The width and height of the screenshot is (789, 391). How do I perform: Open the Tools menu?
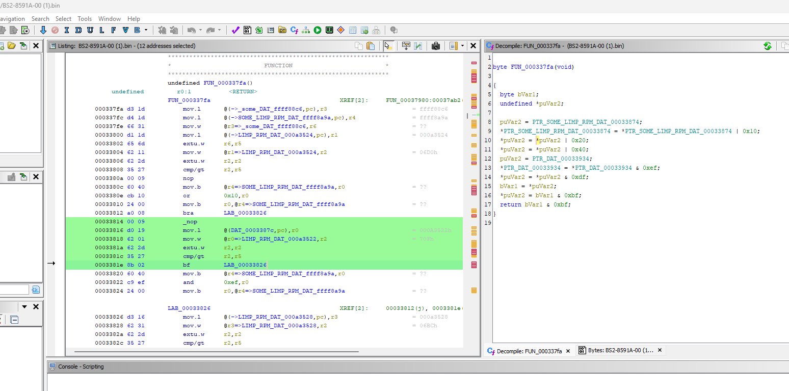(x=85, y=19)
